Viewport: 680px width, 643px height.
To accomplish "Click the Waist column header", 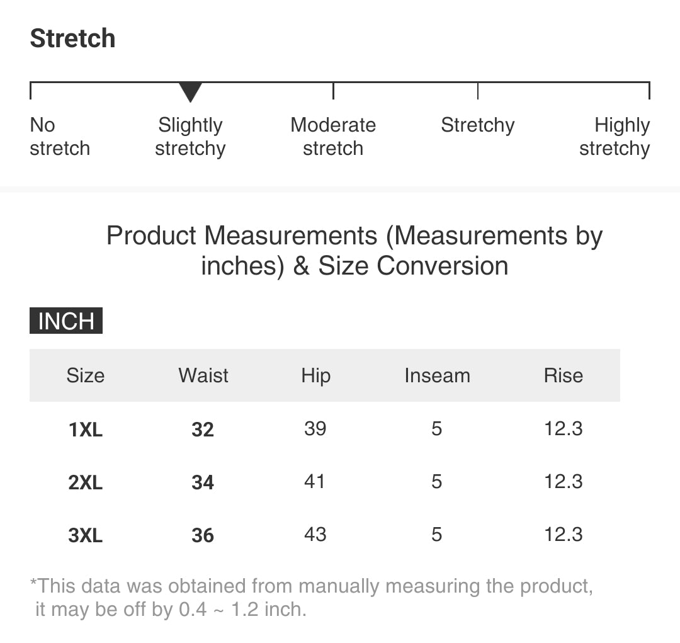I will pos(203,375).
